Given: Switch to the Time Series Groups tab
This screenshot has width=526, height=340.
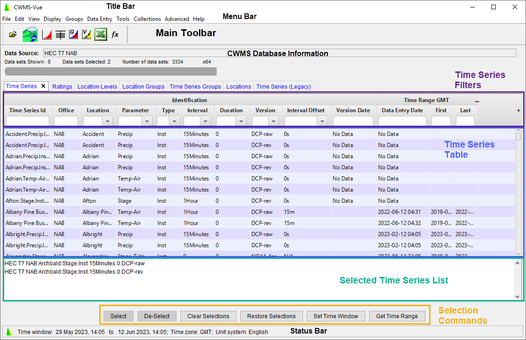Looking at the screenshot, I should (x=195, y=87).
